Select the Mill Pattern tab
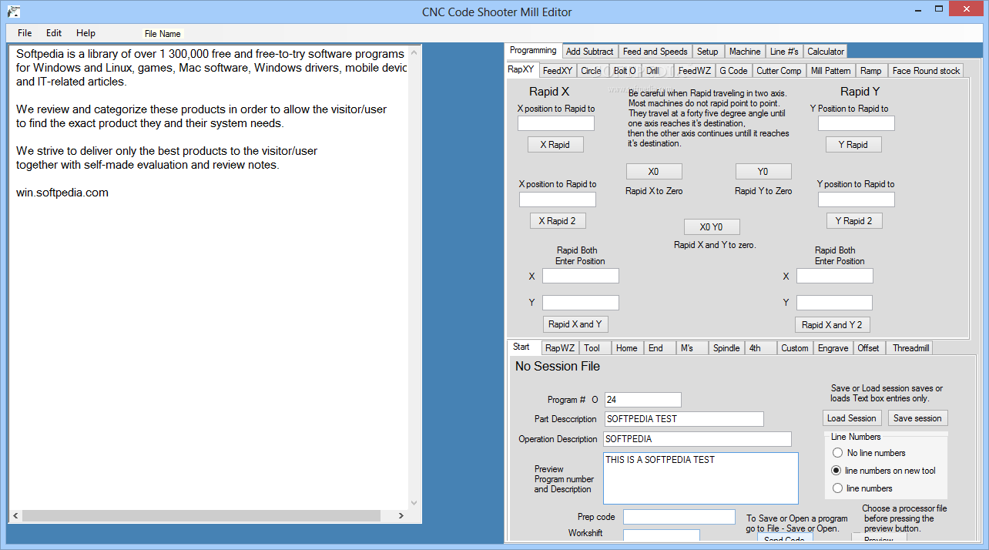This screenshot has height=550, width=989. coord(830,71)
